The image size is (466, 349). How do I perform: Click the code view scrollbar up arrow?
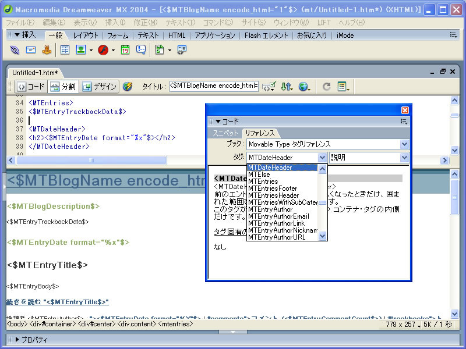pyautogui.click(x=454, y=101)
